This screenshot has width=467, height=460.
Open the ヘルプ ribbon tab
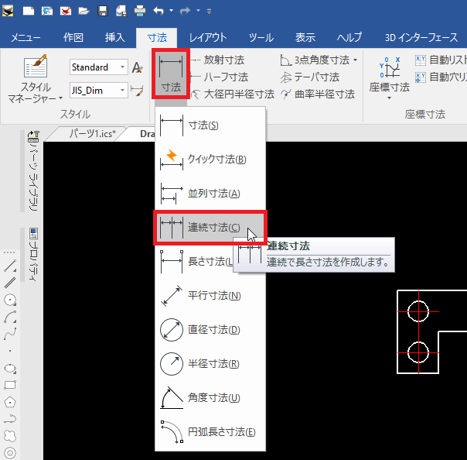coord(349,38)
